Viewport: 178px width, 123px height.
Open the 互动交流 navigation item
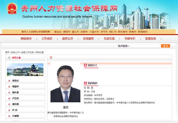click(109, 39)
